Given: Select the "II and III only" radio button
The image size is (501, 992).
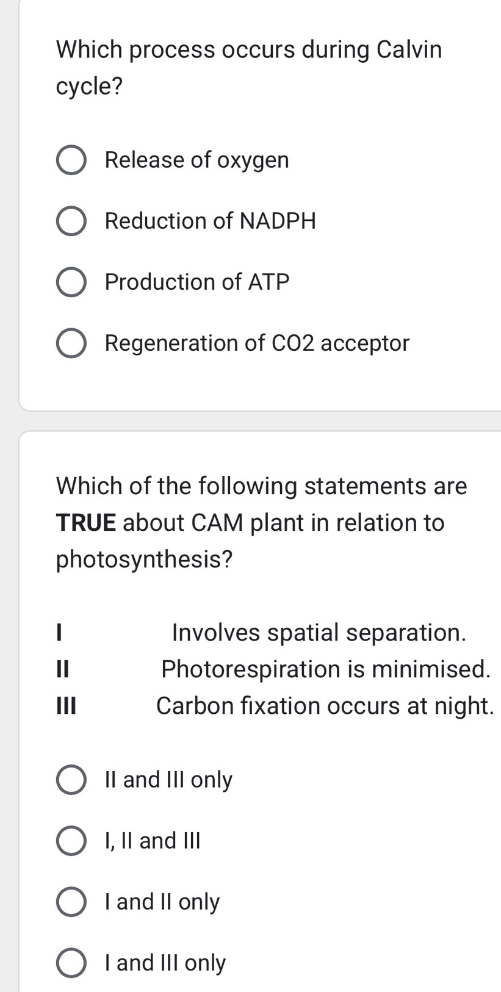Looking at the screenshot, I should [x=71, y=779].
